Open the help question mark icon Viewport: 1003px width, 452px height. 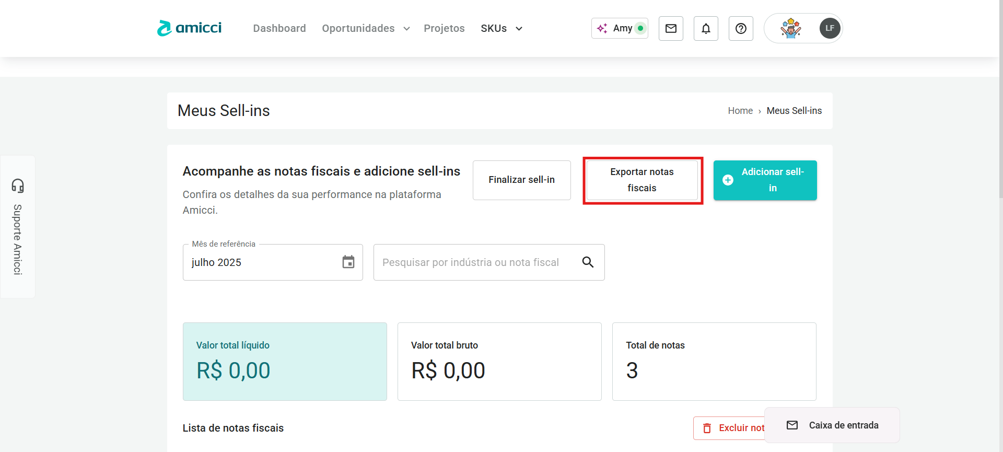click(x=741, y=28)
